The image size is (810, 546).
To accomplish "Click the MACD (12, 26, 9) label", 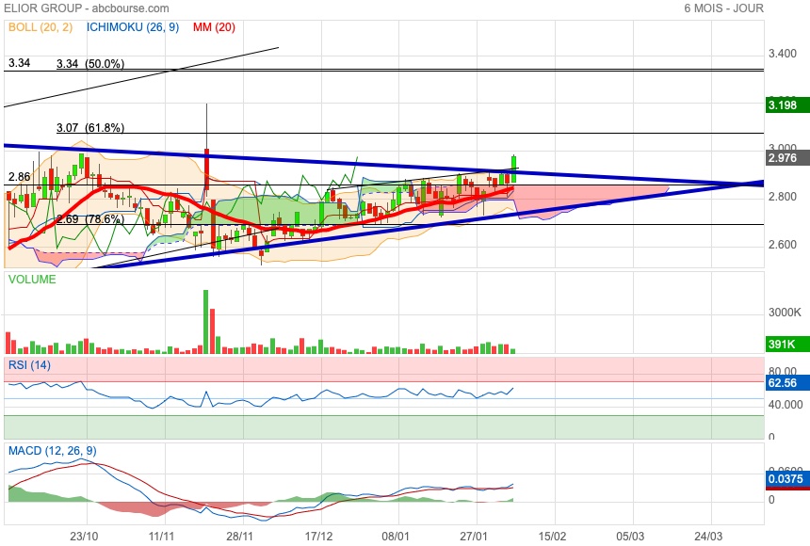I will (52, 452).
